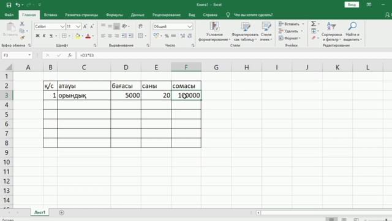Switch to the Данные tab

coord(137,15)
